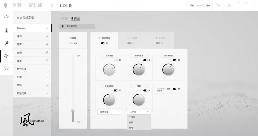Switch to the FX tab
This screenshot has height=136, width=258.
click(51, 5)
